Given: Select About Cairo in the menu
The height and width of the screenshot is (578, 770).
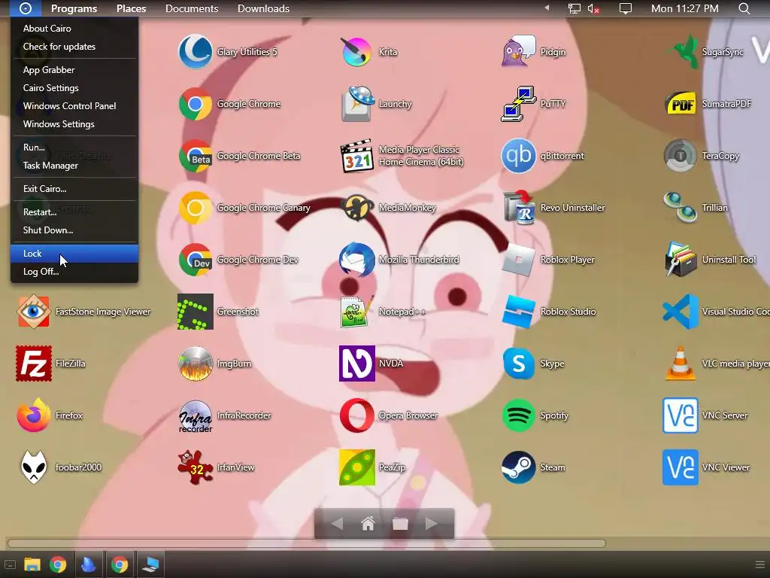Looking at the screenshot, I should 74,29.
